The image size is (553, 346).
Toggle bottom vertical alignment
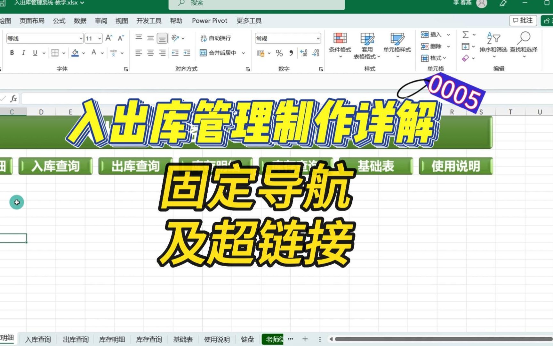click(162, 38)
